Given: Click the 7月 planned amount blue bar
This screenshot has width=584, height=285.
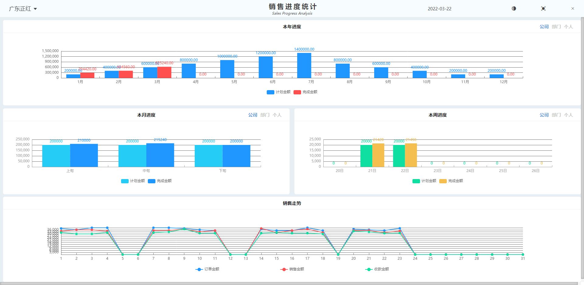Looking at the screenshot, I should pyautogui.click(x=304, y=65).
